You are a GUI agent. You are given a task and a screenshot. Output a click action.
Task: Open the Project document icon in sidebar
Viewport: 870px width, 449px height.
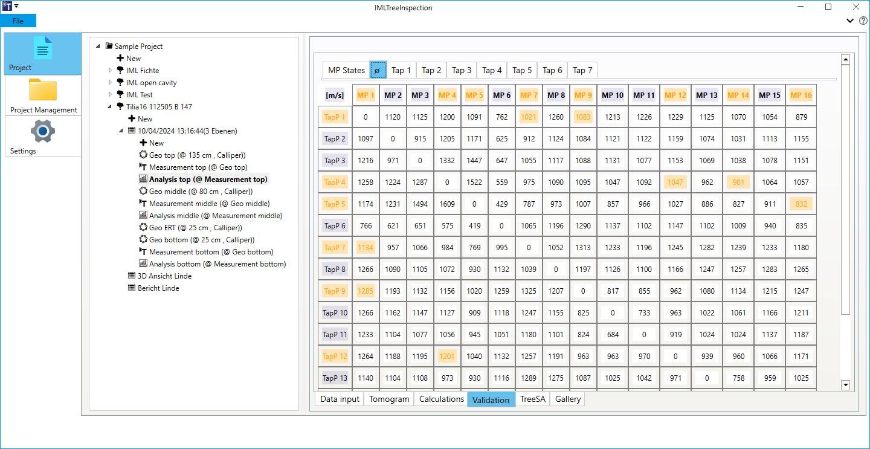point(42,48)
